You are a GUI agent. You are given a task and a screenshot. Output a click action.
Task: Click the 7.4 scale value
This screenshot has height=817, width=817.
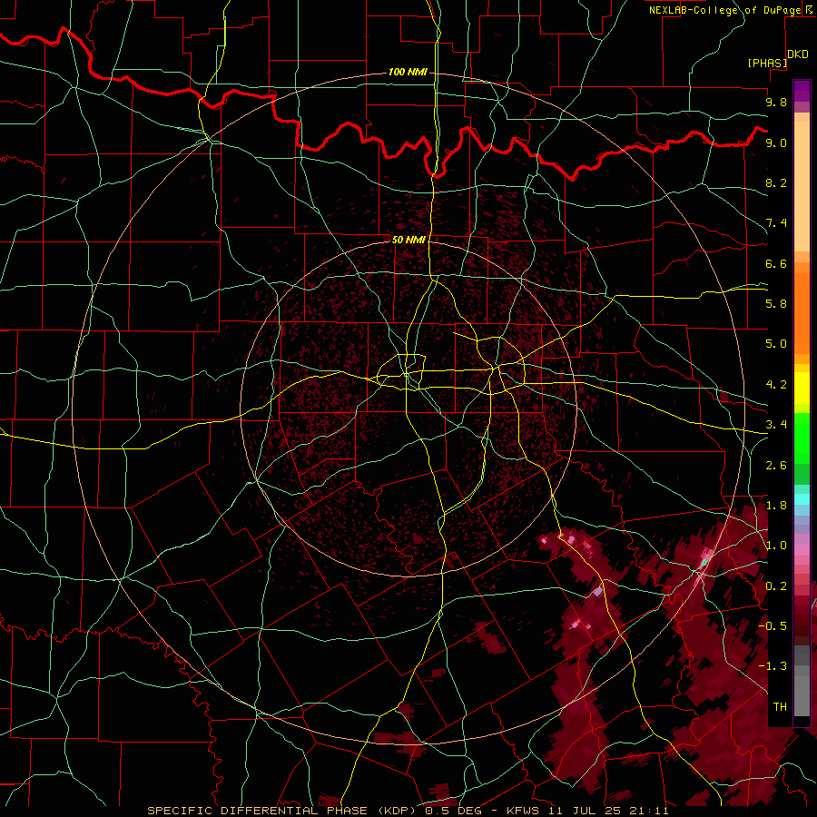point(776,223)
